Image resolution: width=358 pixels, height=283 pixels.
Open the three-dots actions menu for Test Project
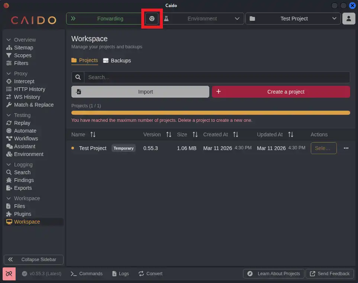coord(346,148)
